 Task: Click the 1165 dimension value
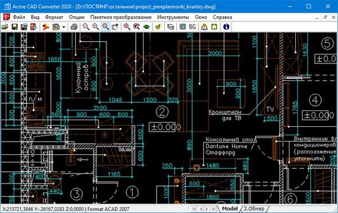(114, 174)
